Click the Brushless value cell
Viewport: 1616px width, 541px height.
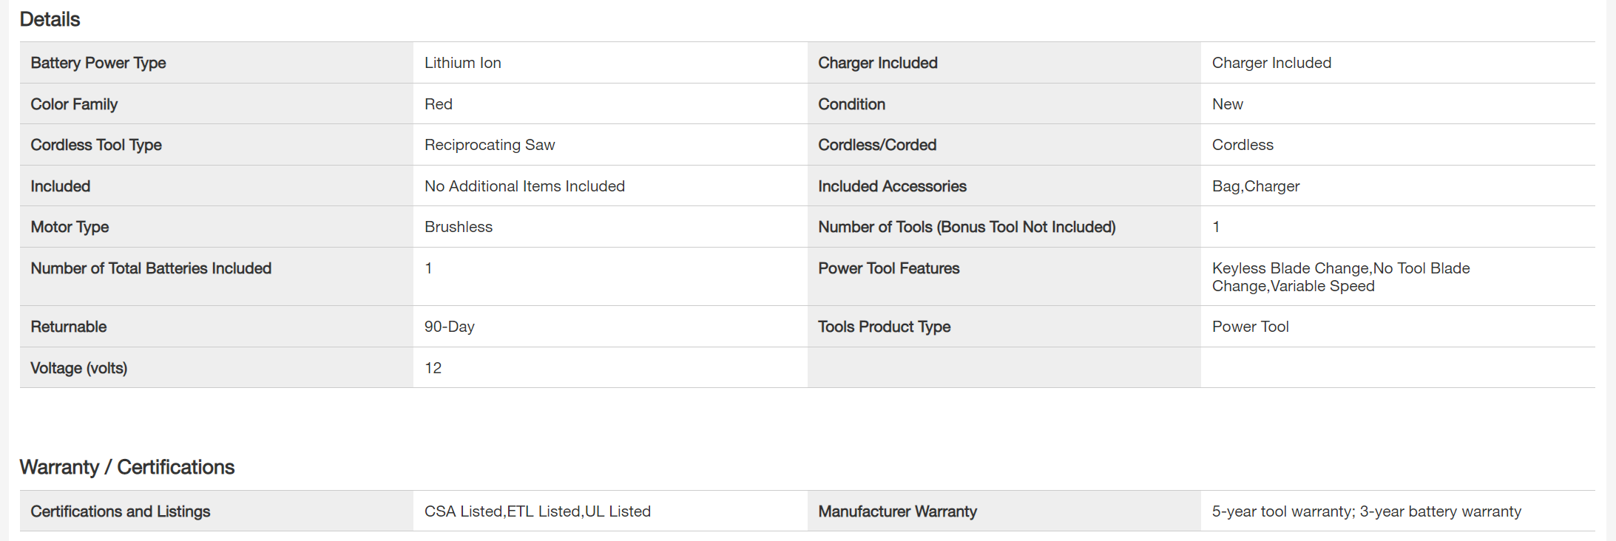[x=458, y=227]
